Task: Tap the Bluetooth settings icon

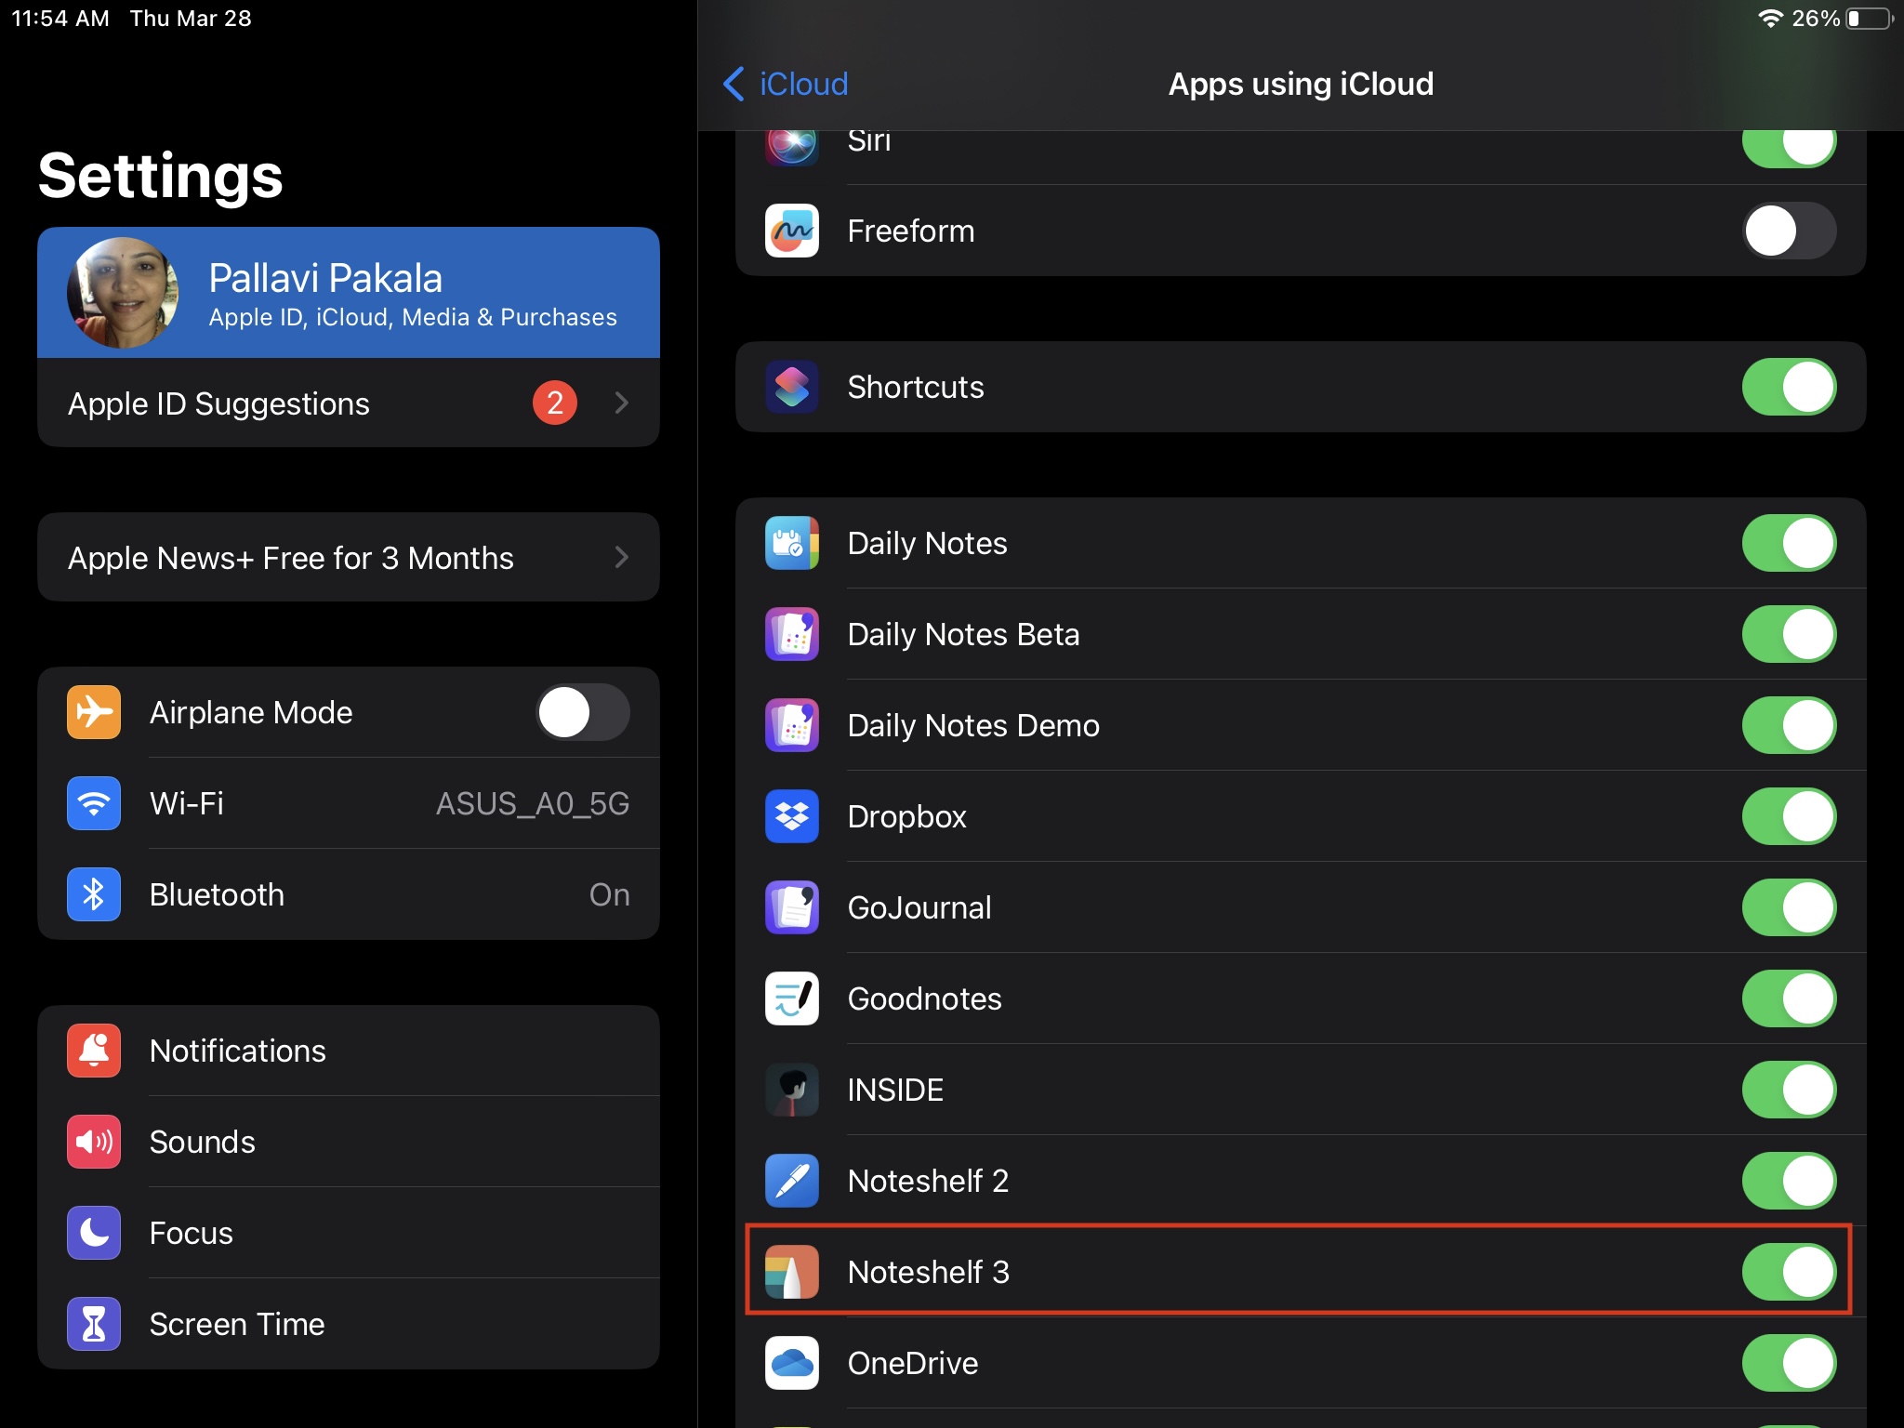Action: [x=94, y=894]
